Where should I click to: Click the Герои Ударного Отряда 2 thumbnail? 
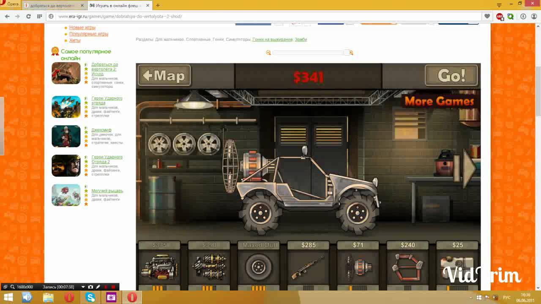[66, 166]
